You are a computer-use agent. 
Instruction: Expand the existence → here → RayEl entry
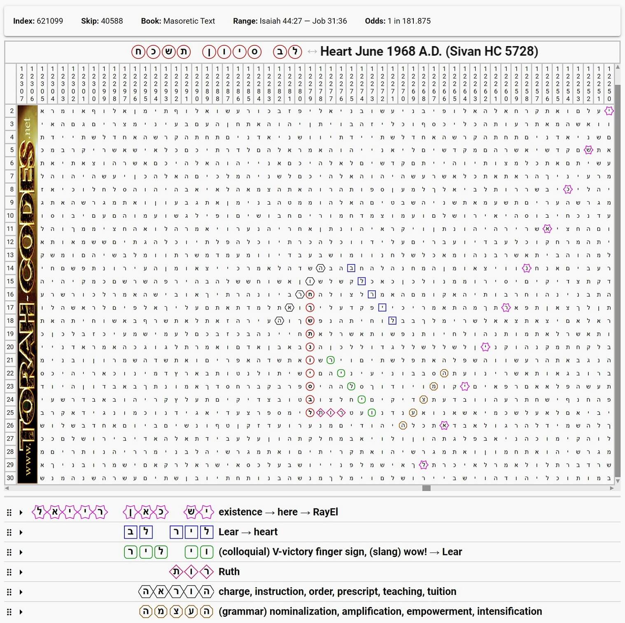[21, 513]
